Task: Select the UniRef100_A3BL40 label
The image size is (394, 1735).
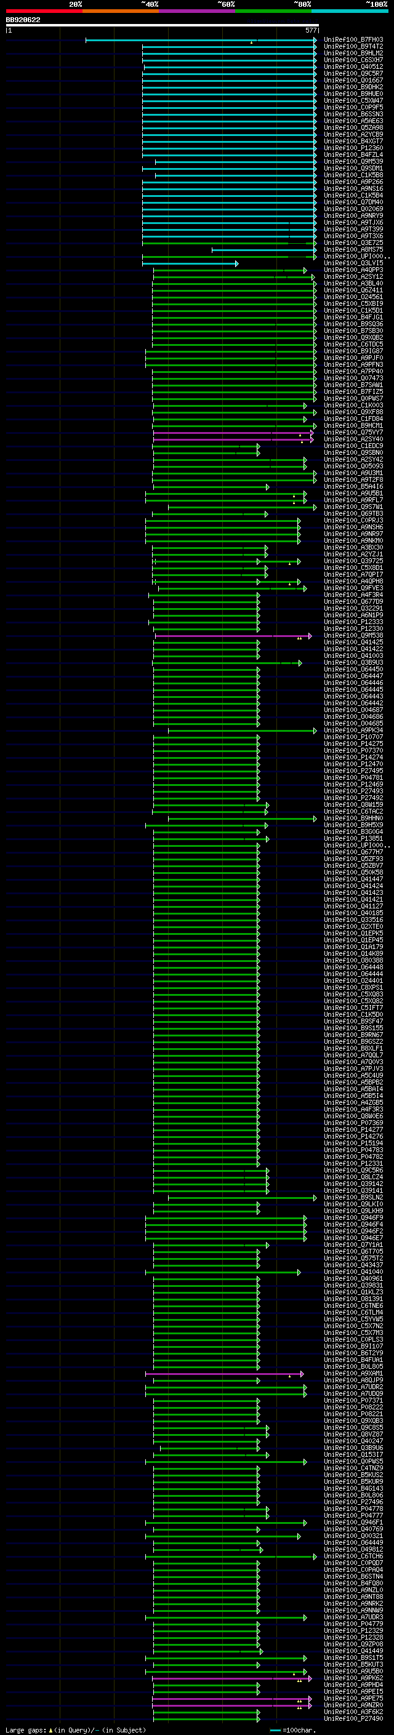Action: tap(353, 284)
